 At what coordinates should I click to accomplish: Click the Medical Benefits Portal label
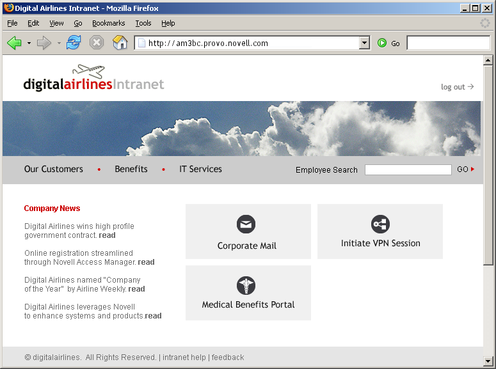[x=248, y=304]
